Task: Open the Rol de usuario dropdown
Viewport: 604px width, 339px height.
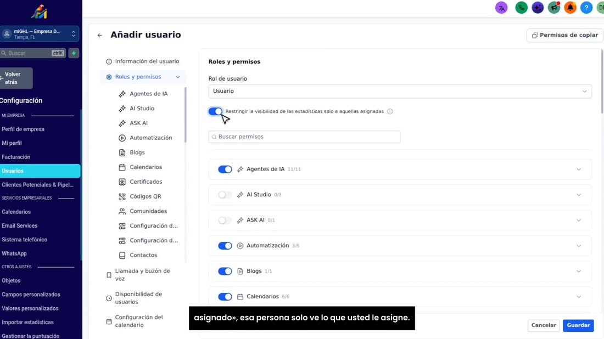Action: tap(400, 91)
